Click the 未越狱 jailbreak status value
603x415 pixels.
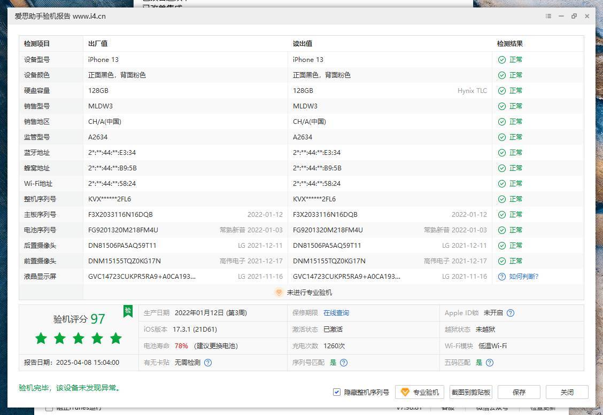[485, 330]
